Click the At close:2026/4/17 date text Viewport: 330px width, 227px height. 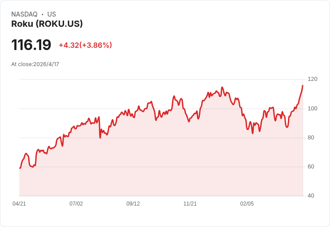[35, 64]
